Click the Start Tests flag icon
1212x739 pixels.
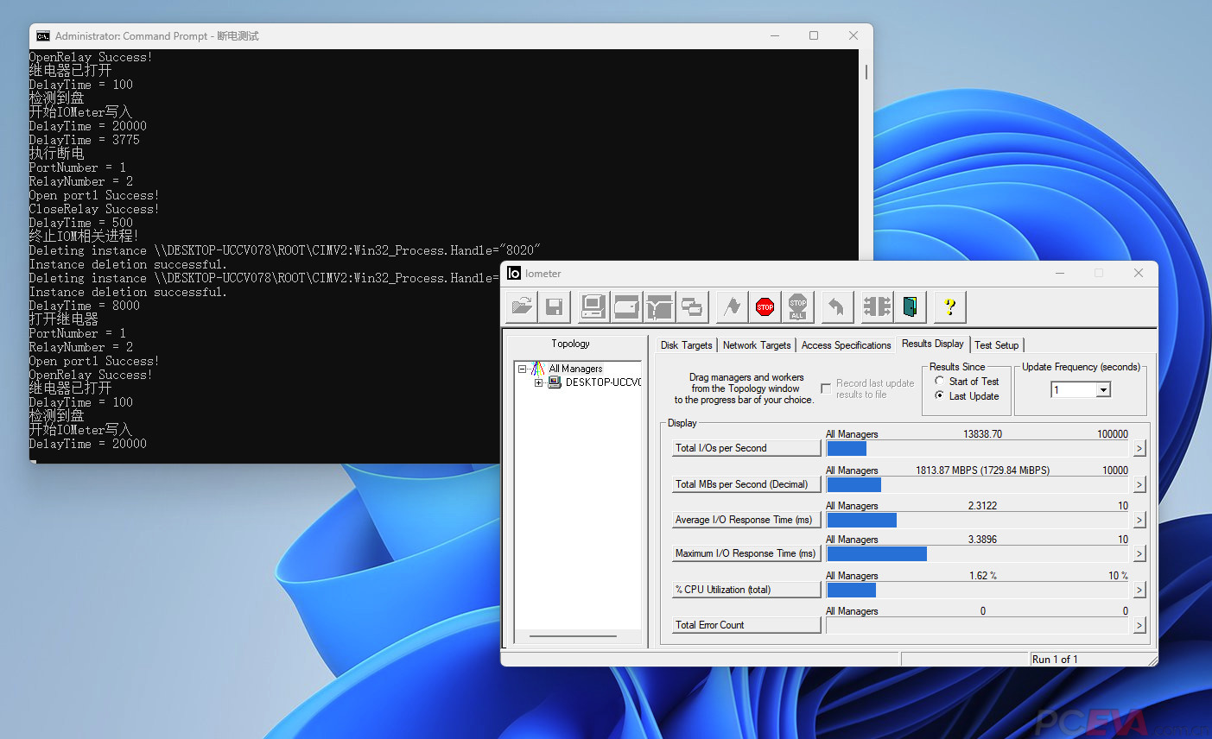(x=733, y=306)
